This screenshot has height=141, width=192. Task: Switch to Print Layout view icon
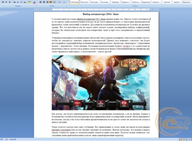(x=181, y=139)
